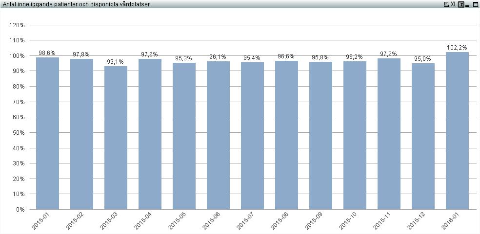Screen dimensions: 480x234
Task: Click the 96,1% value label
Action: tap(218, 57)
